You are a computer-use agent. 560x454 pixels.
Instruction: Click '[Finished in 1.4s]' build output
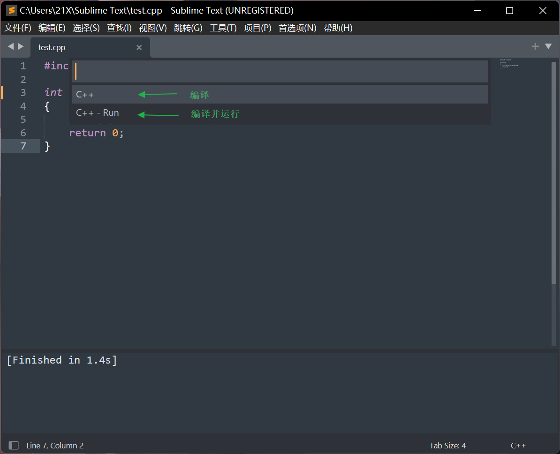(62, 360)
